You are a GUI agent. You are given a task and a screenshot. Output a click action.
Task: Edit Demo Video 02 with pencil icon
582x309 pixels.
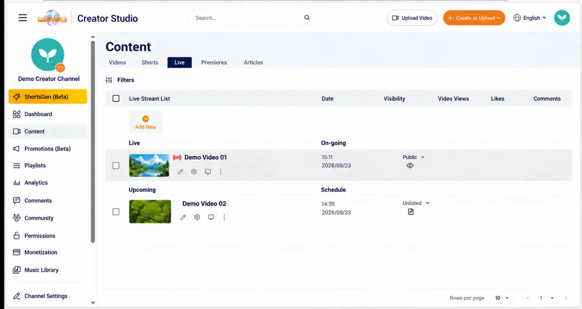tap(183, 217)
